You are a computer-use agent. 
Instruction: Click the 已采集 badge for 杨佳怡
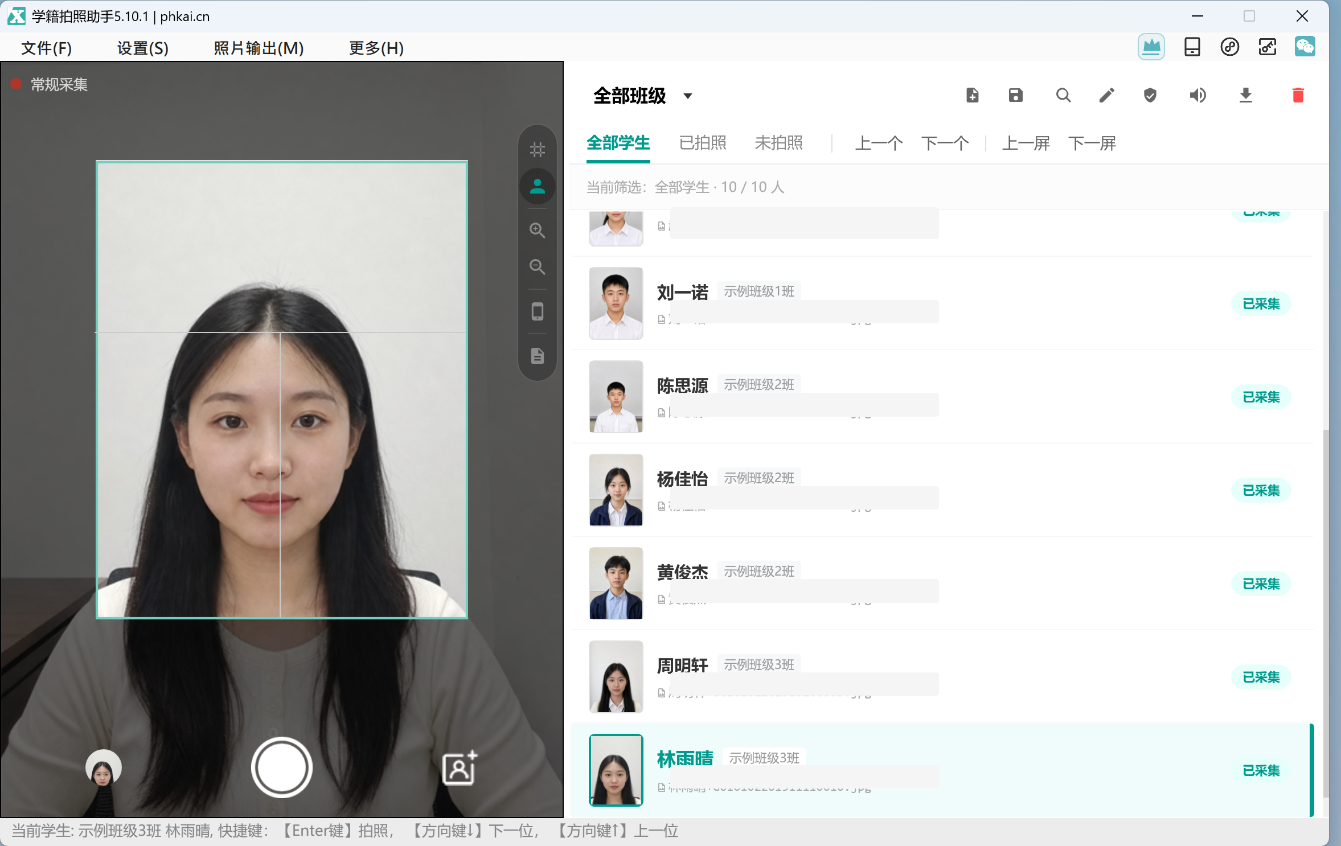click(x=1261, y=490)
